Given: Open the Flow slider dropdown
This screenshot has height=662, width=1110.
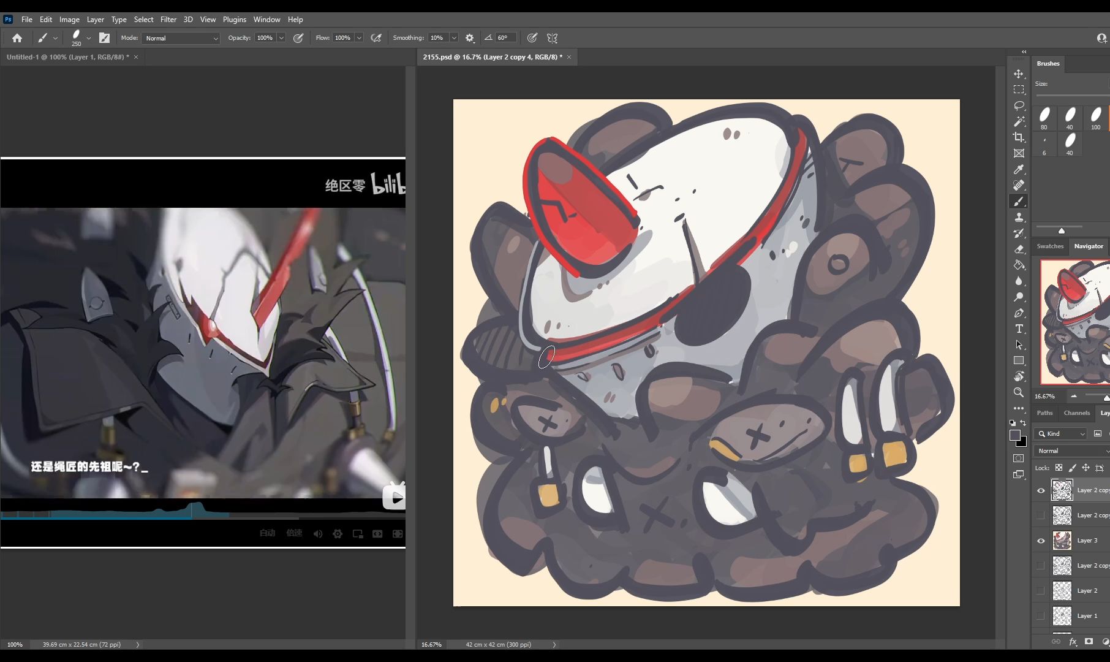Looking at the screenshot, I should (360, 38).
